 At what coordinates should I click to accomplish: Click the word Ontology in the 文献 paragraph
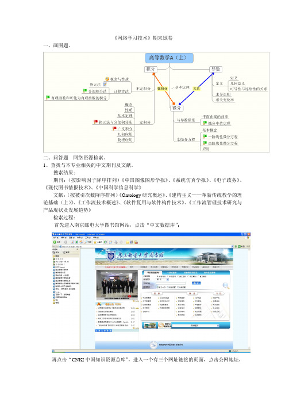[131, 195]
